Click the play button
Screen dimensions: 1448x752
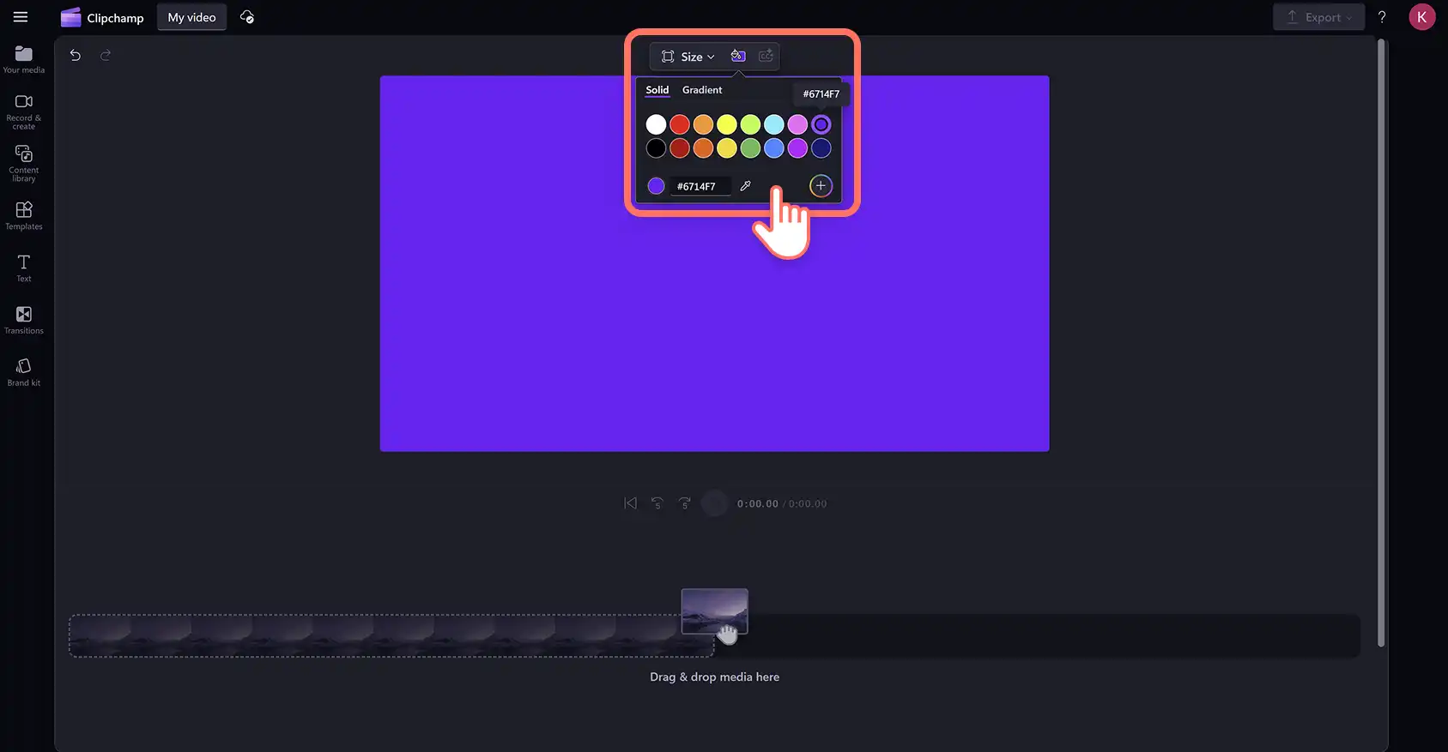tap(714, 503)
